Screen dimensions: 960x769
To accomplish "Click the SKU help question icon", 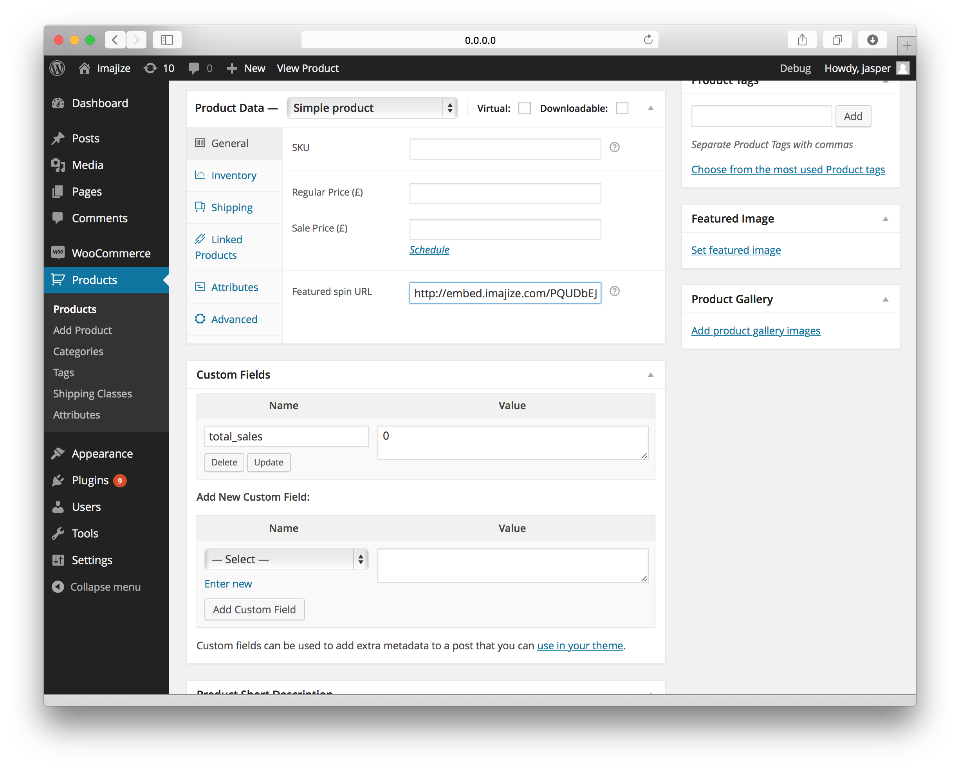I will [x=614, y=147].
